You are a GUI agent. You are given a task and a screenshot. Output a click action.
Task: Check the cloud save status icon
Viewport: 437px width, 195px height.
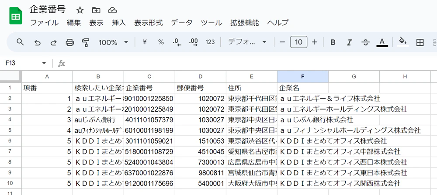112,10
